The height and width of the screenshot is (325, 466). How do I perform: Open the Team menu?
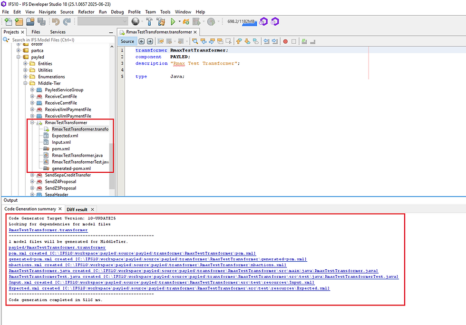(x=150, y=12)
